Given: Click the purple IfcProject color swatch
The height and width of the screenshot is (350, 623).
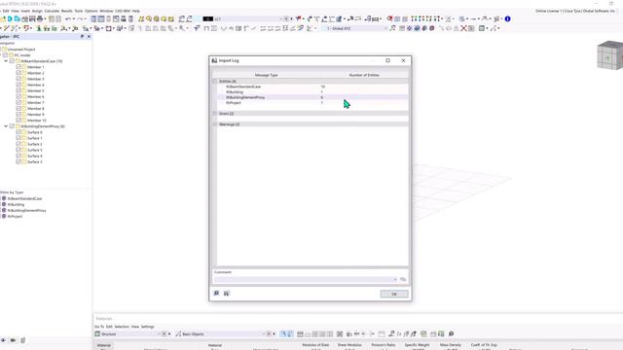Looking at the screenshot, I should [4, 216].
